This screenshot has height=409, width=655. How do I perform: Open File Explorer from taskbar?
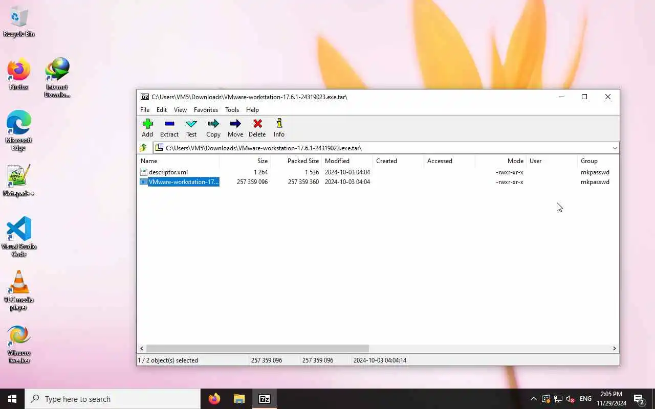(239, 399)
